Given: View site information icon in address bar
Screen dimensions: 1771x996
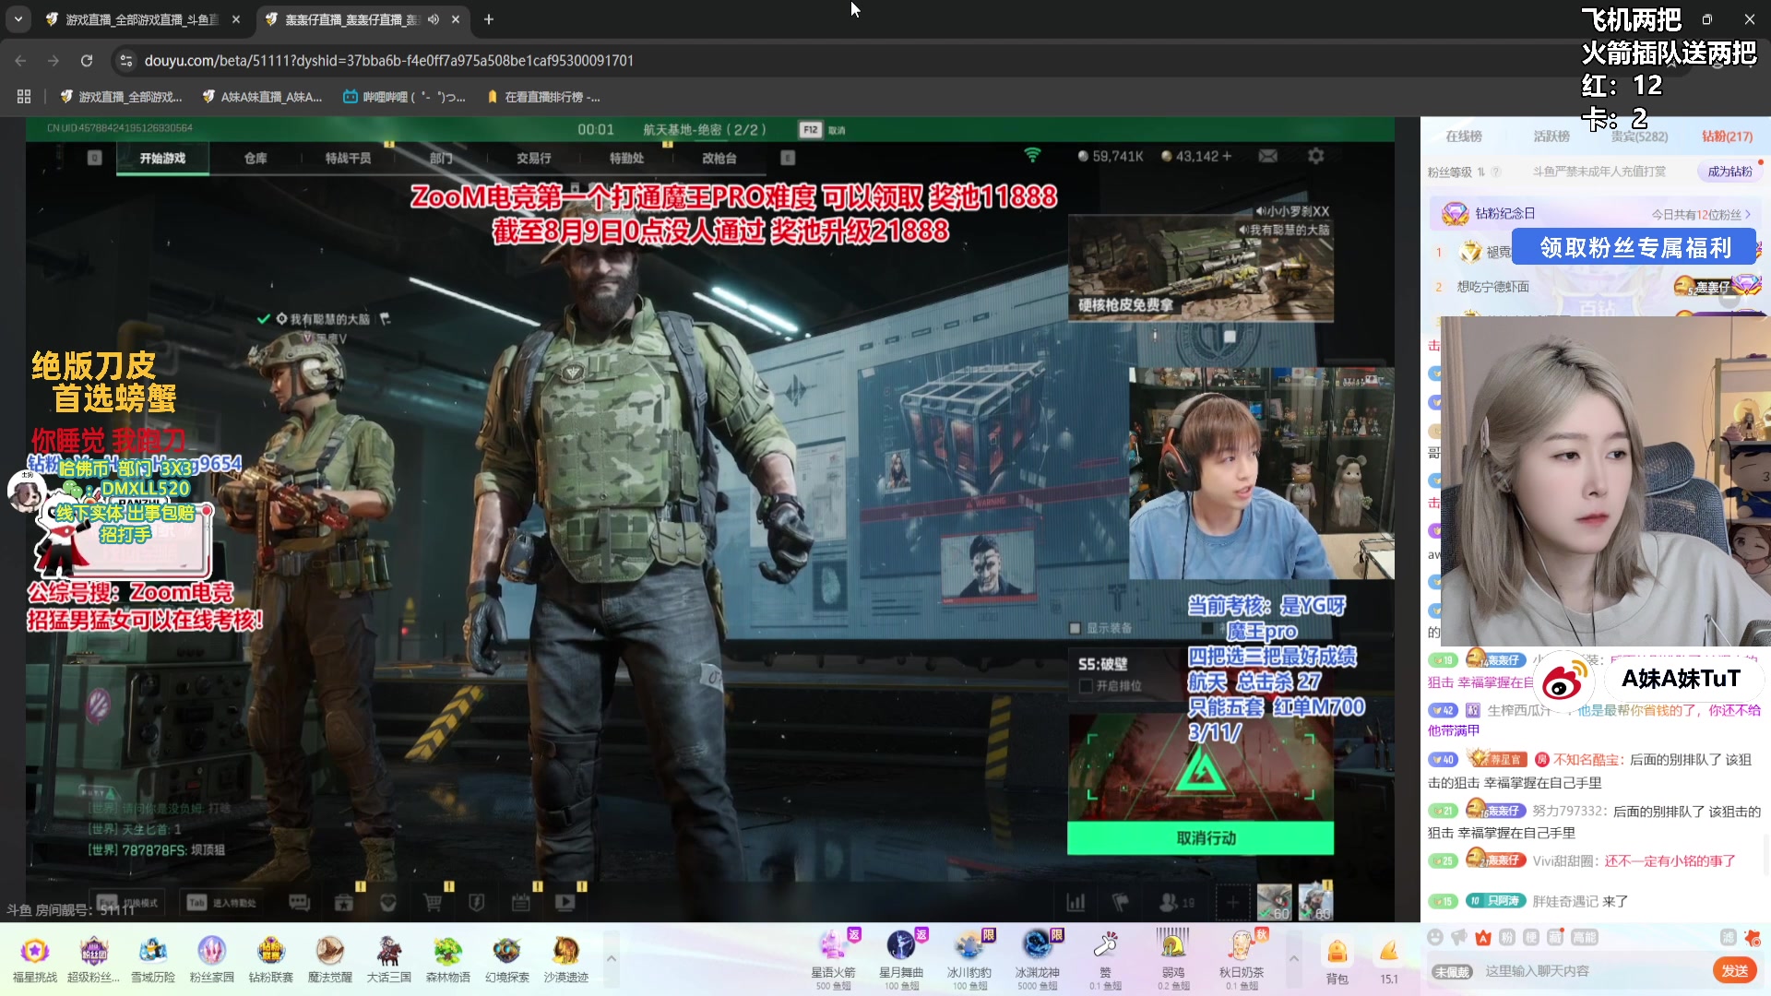Looking at the screenshot, I should click(x=126, y=61).
